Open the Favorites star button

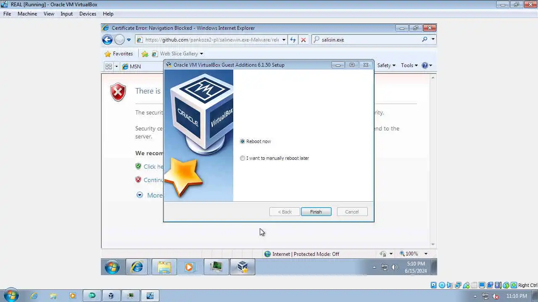pyautogui.click(x=119, y=54)
